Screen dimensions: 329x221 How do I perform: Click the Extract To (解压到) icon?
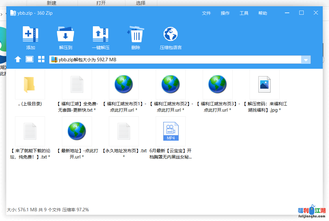65,34
